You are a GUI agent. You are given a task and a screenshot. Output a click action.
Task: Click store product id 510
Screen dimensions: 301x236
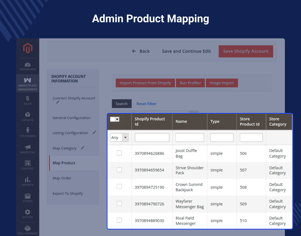[243, 221]
